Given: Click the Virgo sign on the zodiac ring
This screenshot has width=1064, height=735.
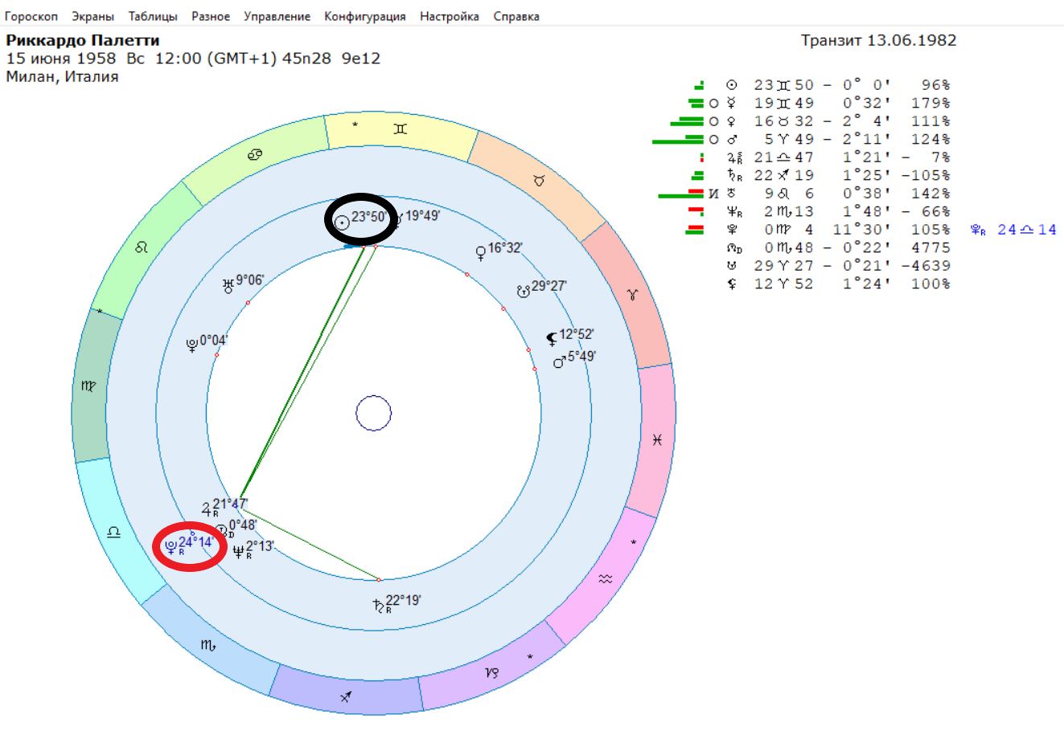Looking at the screenshot, I should click(88, 386).
